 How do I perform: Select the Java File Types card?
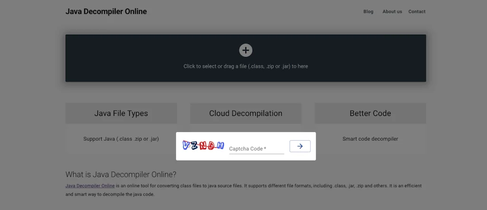pyautogui.click(x=121, y=113)
